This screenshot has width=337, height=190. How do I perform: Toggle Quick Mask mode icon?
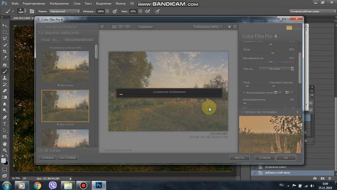point(5,169)
